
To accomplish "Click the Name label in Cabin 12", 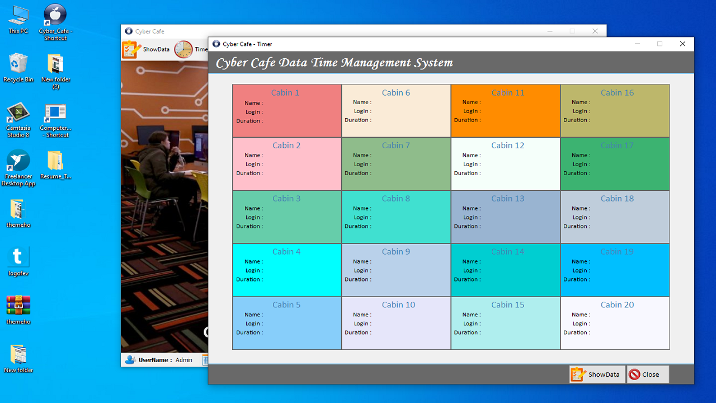I will click(472, 156).
